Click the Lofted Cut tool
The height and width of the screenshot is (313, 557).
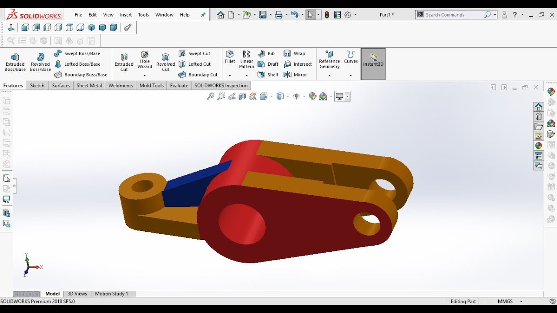[195, 64]
